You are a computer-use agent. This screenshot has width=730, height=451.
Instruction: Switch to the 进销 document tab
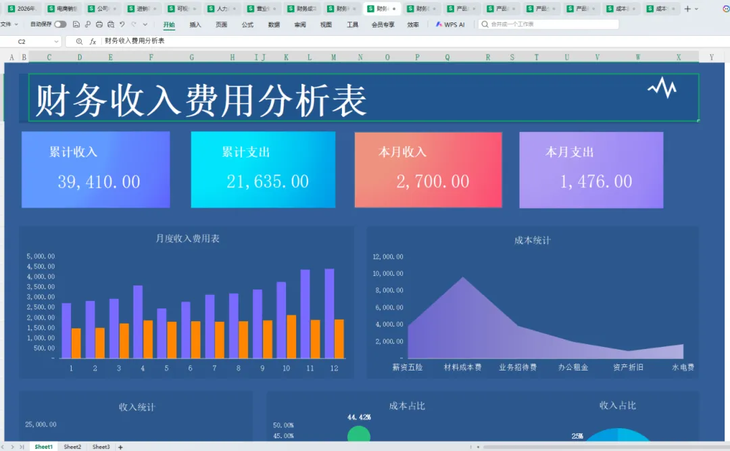142,8
